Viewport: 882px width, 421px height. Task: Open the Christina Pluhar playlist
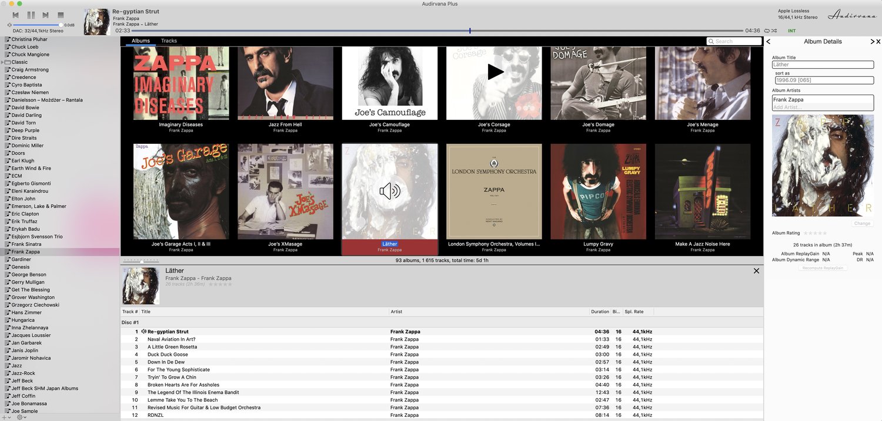click(60, 39)
